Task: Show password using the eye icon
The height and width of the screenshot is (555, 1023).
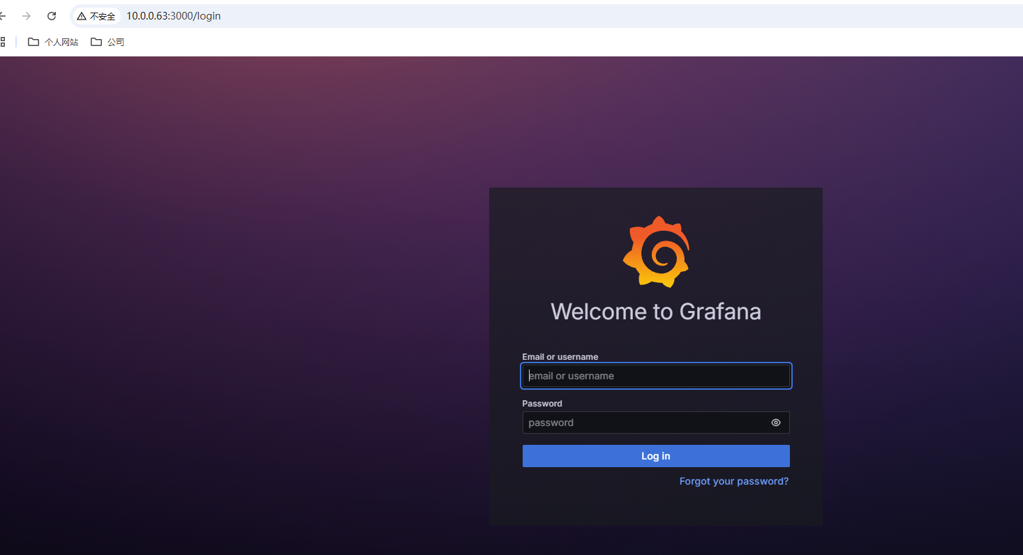Action: 775,423
